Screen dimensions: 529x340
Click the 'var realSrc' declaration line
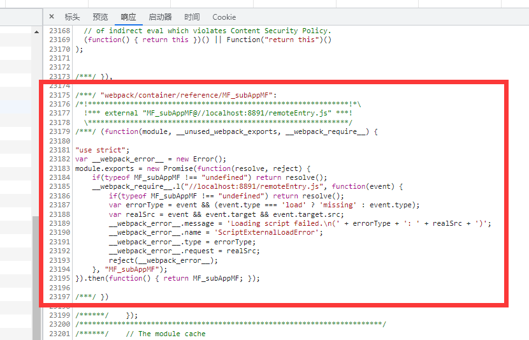[226, 214]
